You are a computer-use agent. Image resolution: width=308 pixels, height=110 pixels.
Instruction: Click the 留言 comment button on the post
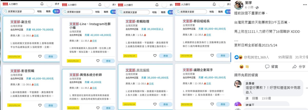[x=271, y=67]
